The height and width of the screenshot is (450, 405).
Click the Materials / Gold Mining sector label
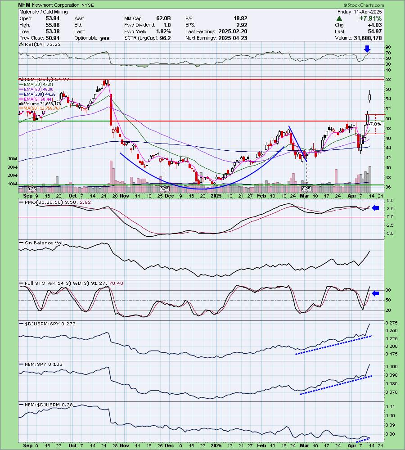(44, 12)
